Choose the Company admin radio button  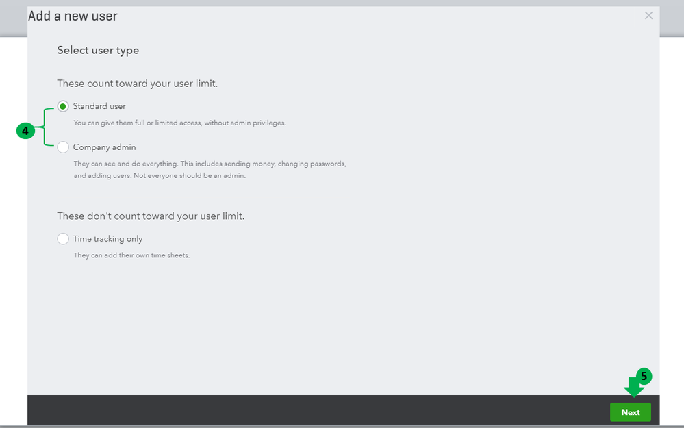[x=63, y=147]
